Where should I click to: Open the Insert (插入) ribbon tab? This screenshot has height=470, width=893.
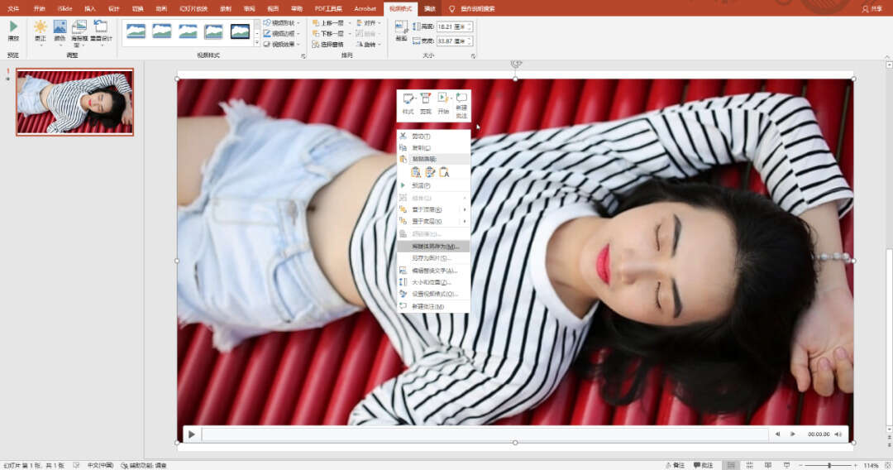(89, 8)
